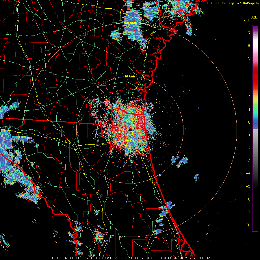Click the 6 dB tick on legend
260x260 pixels.
pyautogui.click(x=249, y=45)
